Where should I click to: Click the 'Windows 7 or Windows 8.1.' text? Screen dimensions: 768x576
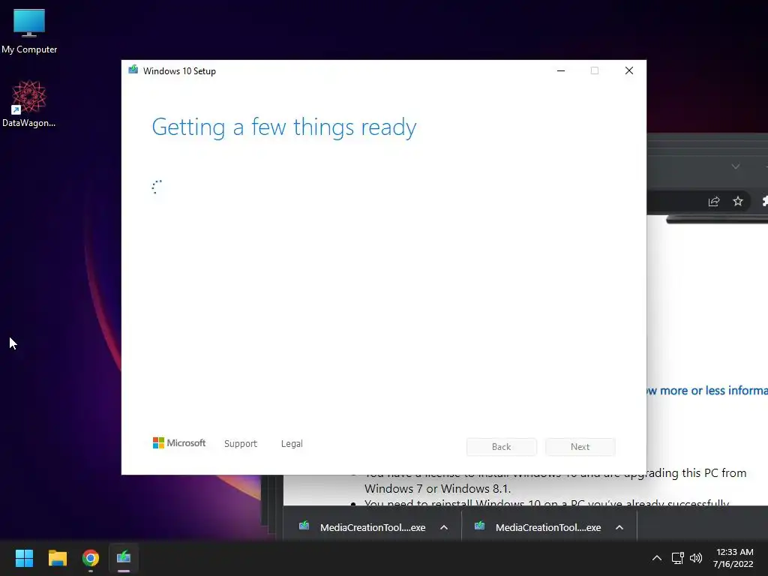tap(437, 489)
